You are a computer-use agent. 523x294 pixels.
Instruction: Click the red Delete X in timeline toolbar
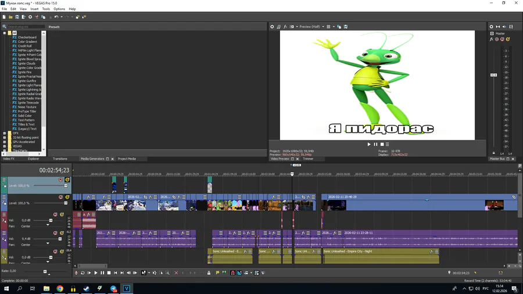point(176,273)
